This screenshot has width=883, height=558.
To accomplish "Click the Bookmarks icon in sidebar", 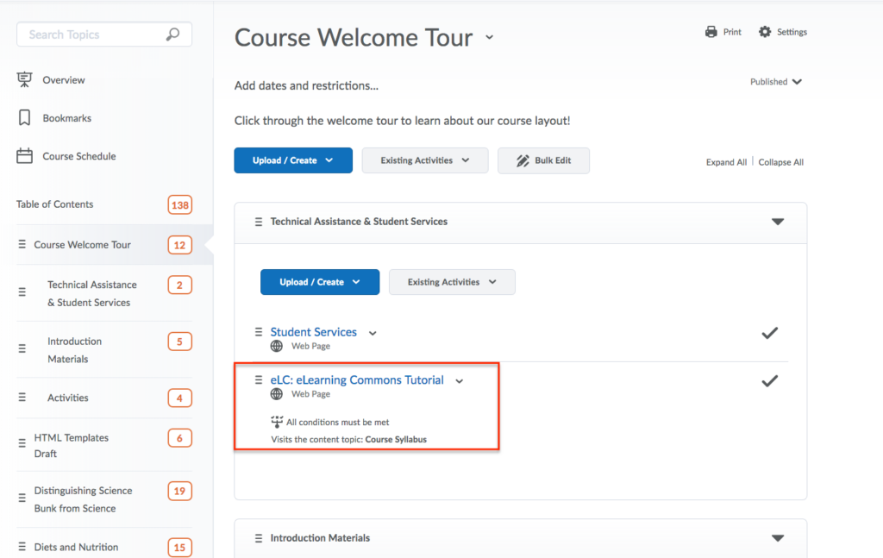I will (24, 118).
